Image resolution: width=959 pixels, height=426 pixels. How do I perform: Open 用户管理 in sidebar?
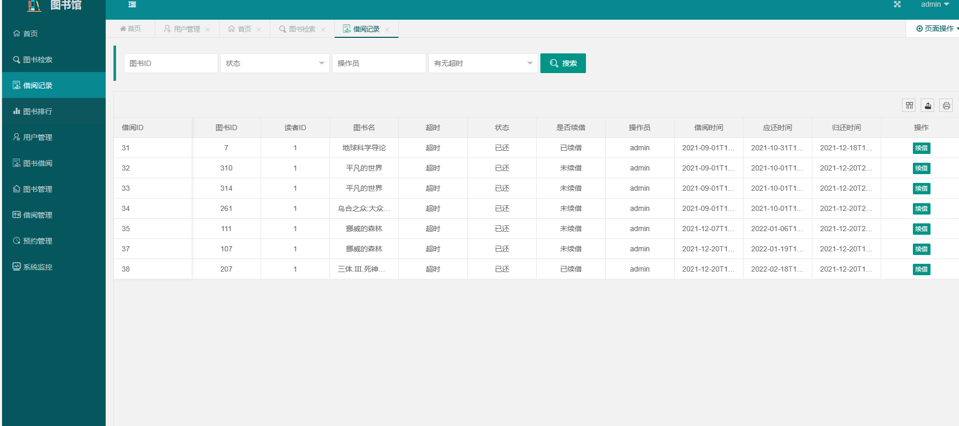54,137
